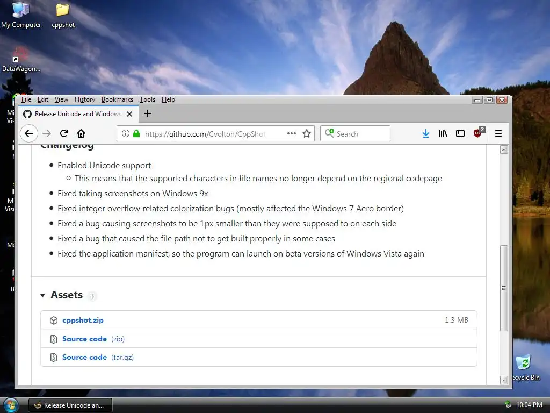This screenshot has width=550, height=413.
Task: Open the browser home page
Action: tap(81, 133)
